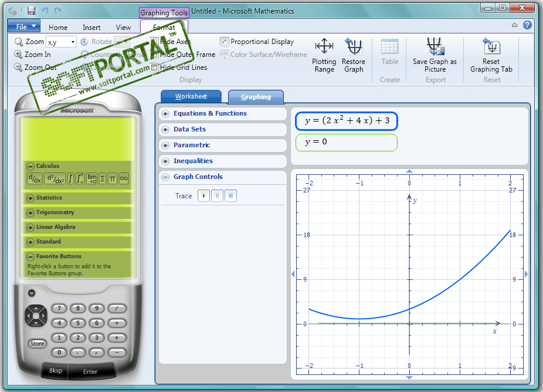Open the Home ribbon tab

(58, 28)
